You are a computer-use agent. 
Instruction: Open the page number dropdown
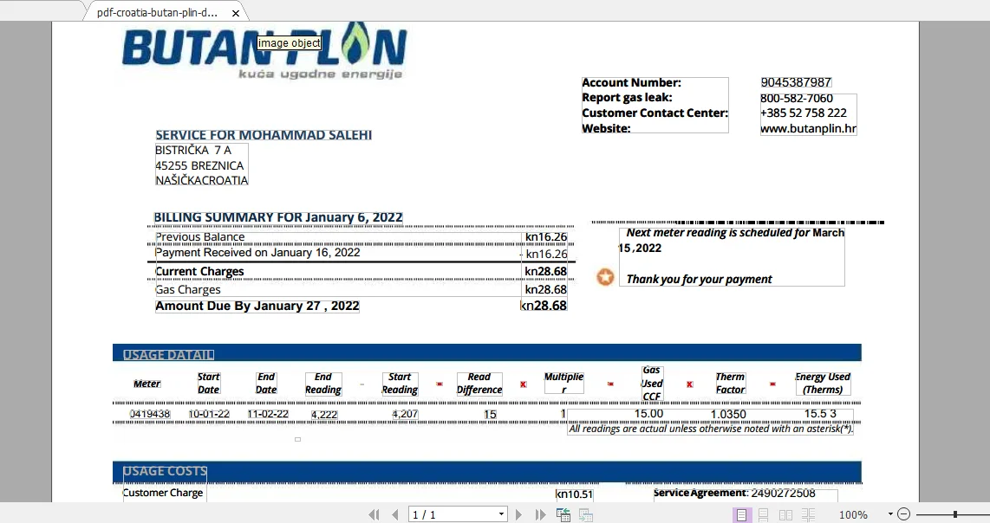pyautogui.click(x=501, y=515)
